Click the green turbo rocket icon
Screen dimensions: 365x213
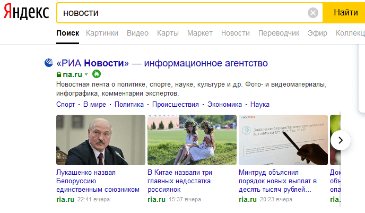97,74
